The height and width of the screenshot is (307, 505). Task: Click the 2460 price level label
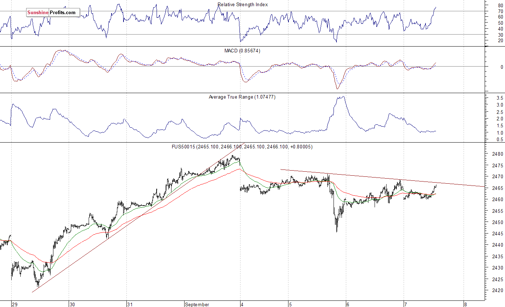click(498, 200)
